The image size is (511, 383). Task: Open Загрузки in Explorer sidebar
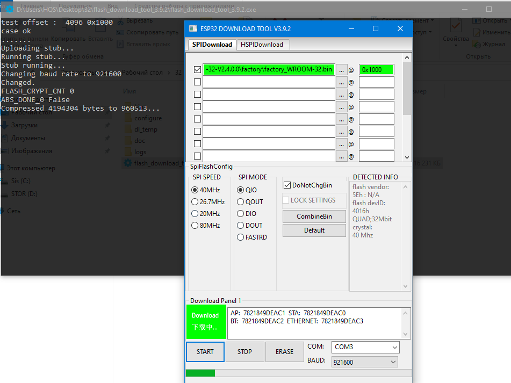pos(24,125)
